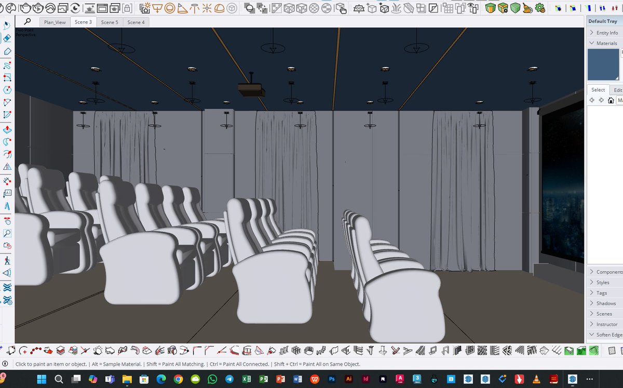Click the V-Ray Render teapot icon

(x=25, y=8)
